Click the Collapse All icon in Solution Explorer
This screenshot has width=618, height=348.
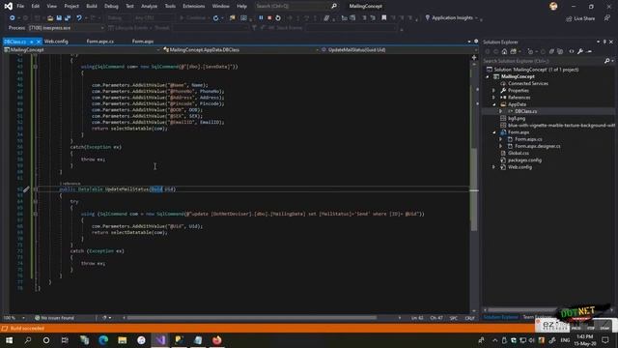551,51
